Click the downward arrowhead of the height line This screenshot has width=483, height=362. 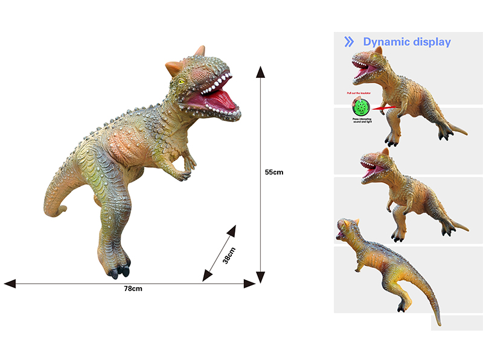pyautogui.click(x=260, y=277)
